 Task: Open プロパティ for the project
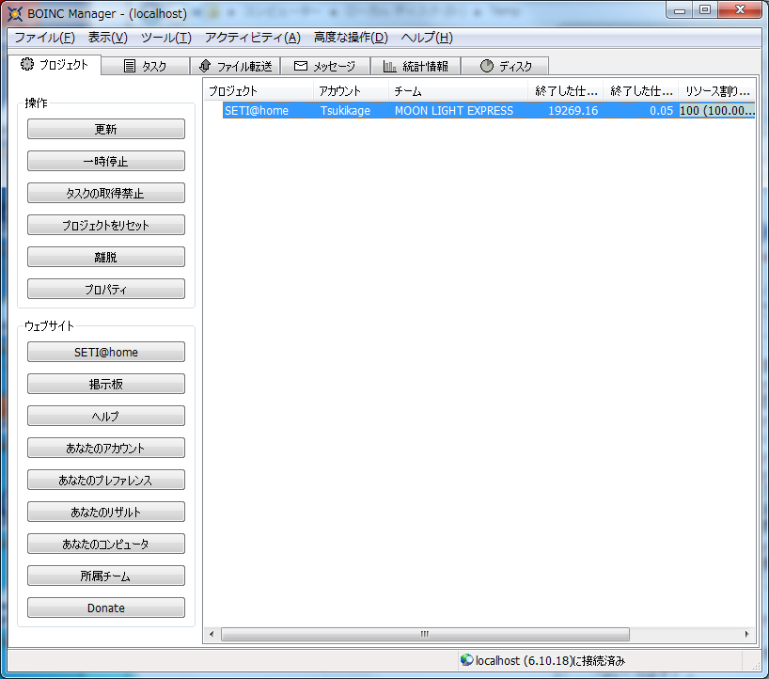[106, 289]
